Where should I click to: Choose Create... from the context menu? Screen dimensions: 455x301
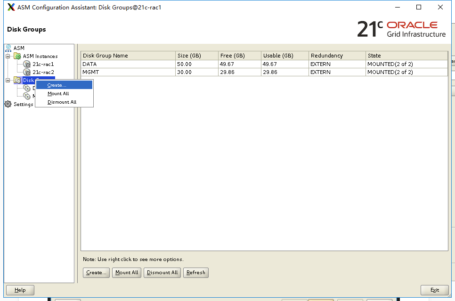pyautogui.click(x=64, y=85)
